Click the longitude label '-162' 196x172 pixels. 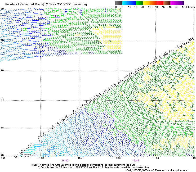[41, 158]
